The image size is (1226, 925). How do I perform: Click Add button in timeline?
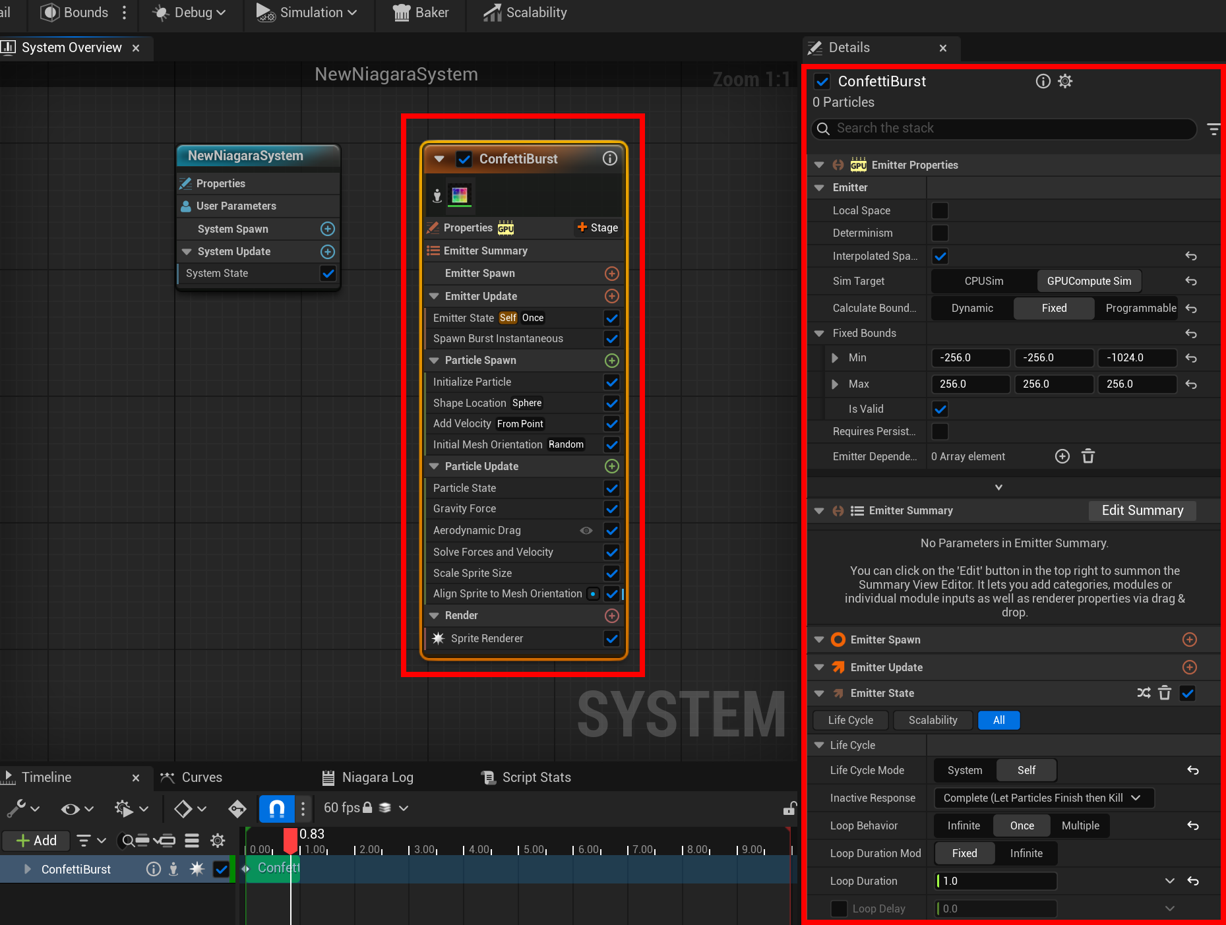[36, 841]
